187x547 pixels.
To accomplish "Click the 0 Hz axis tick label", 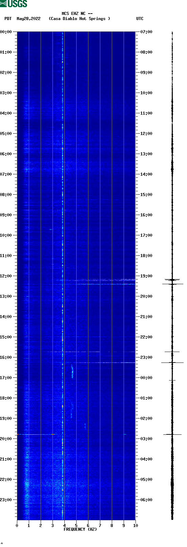I will [17, 526].
